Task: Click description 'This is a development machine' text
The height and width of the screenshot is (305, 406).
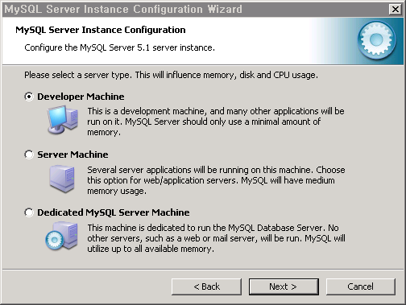Action: pos(216,122)
